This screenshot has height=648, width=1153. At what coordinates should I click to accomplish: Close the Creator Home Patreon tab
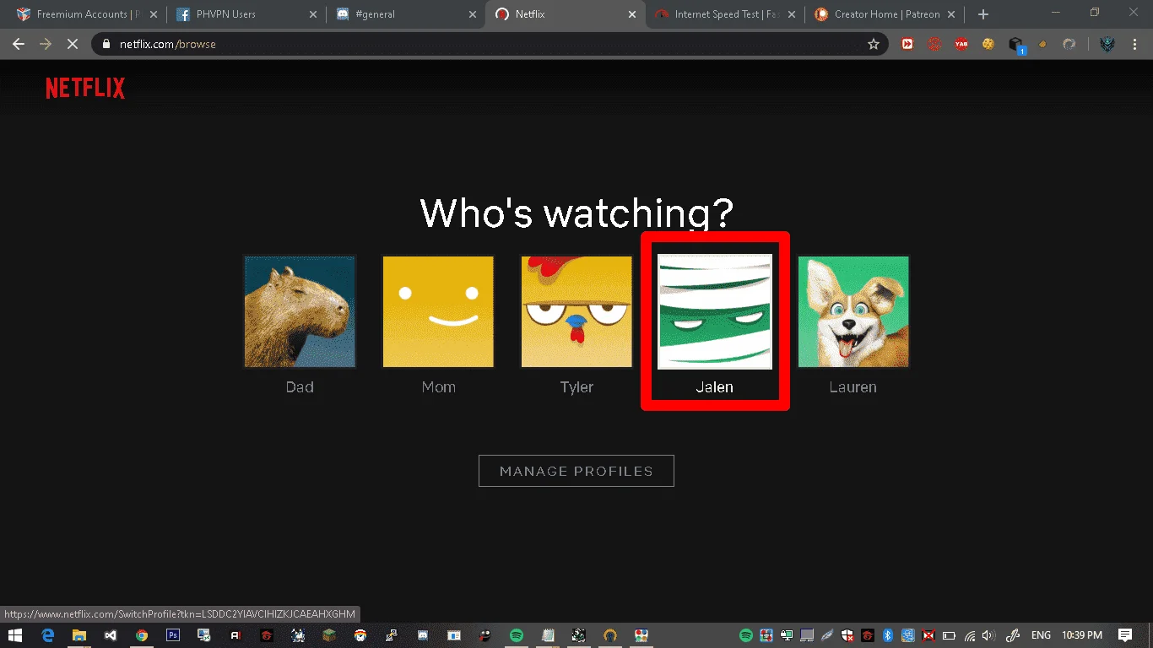click(951, 14)
